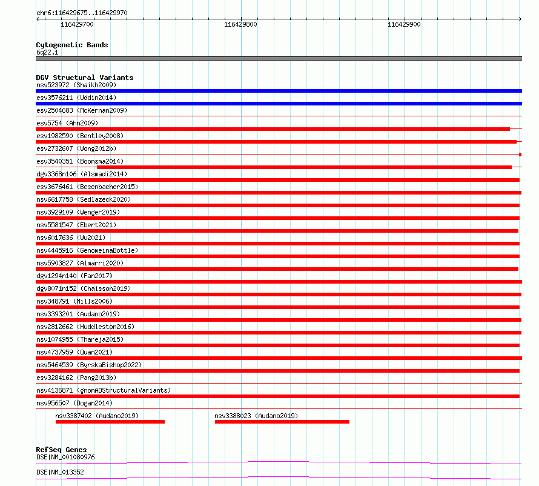The image size is (539, 486).
Task: Select nsv4445916 (GenomeinaBottle) label
Action: click(x=87, y=250)
